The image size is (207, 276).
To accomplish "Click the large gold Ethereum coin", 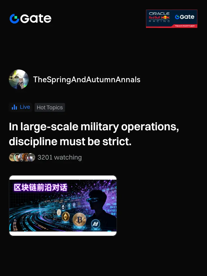I will (66, 217).
